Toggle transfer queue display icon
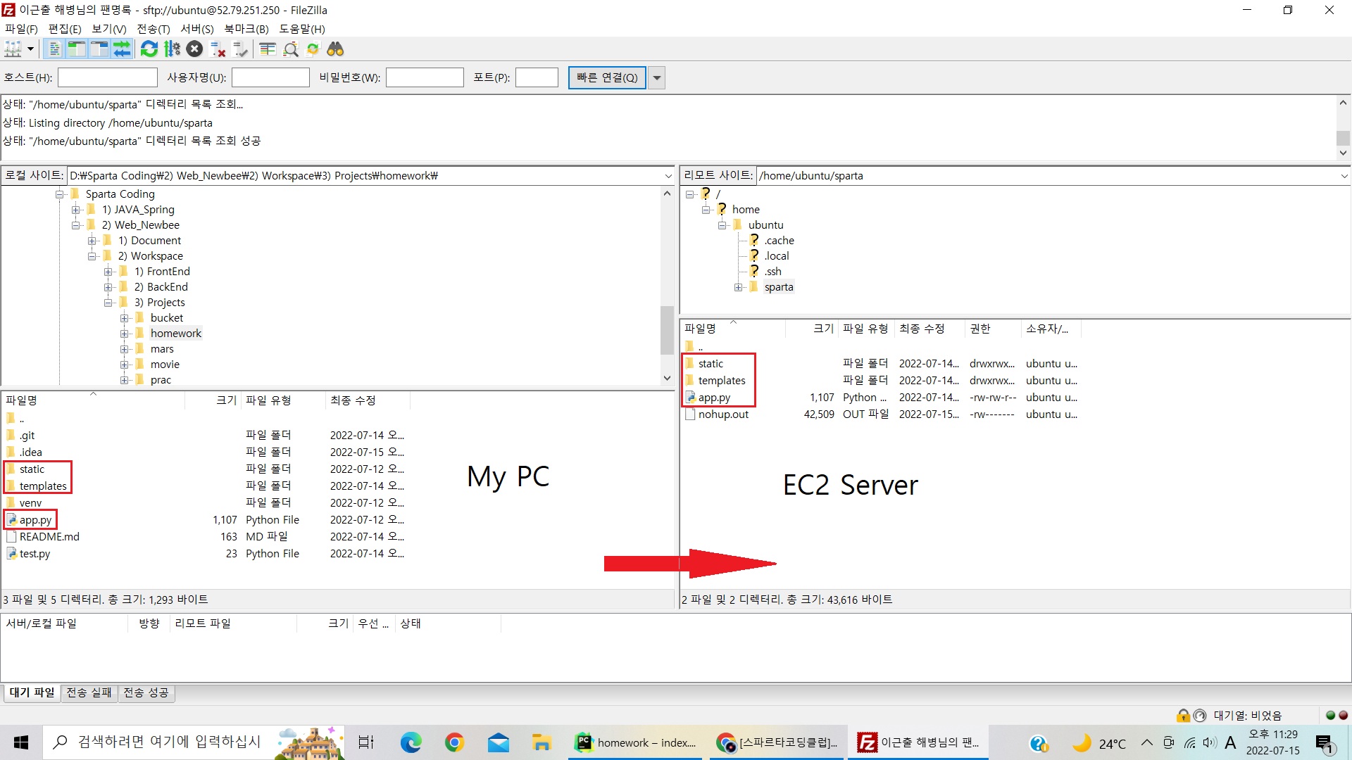Viewport: 1352px width, 760px height. [122, 49]
